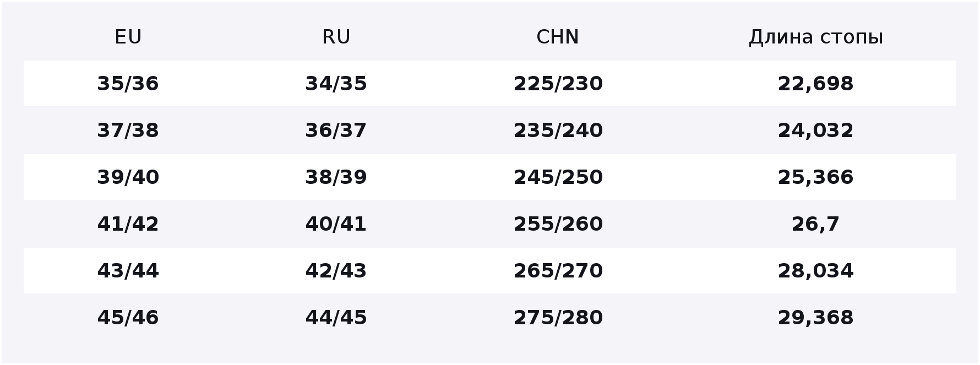Screen dimensions: 980x365
Task: Click the CHN column header
Action: pyautogui.click(x=558, y=37)
